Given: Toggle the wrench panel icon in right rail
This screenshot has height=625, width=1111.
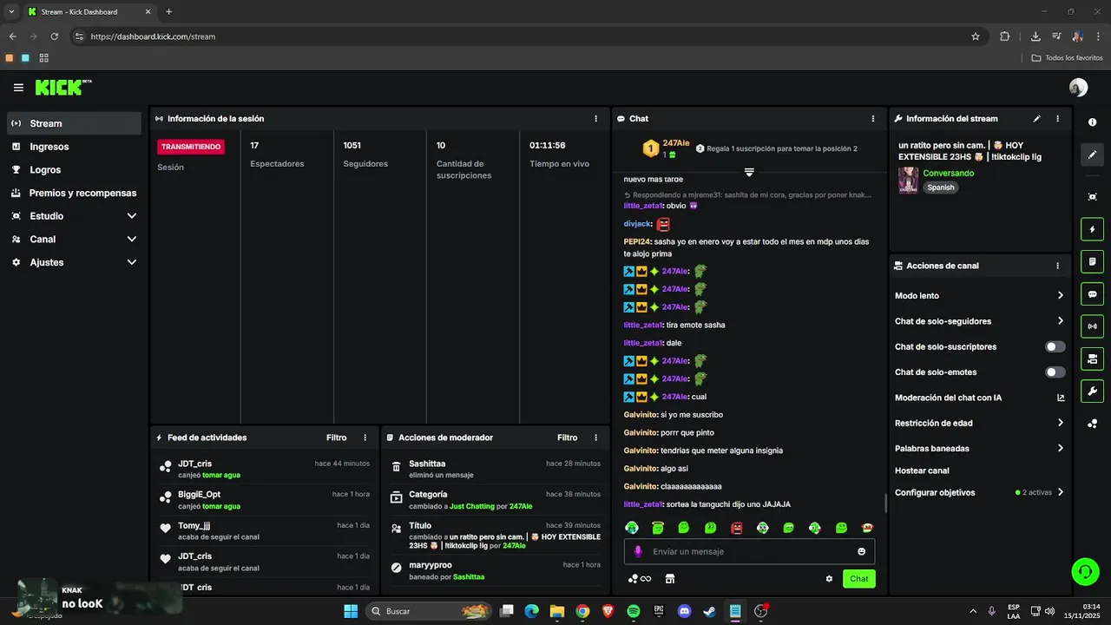Looking at the screenshot, I should (1093, 391).
